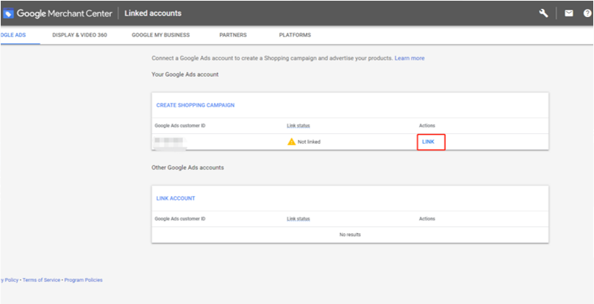Open the help question mark icon

click(587, 13)
